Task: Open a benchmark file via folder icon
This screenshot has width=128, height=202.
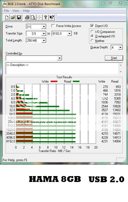Action: click(13, 17)
